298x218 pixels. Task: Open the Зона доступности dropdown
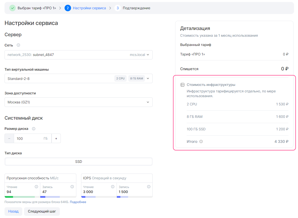[x=79, y=102]
